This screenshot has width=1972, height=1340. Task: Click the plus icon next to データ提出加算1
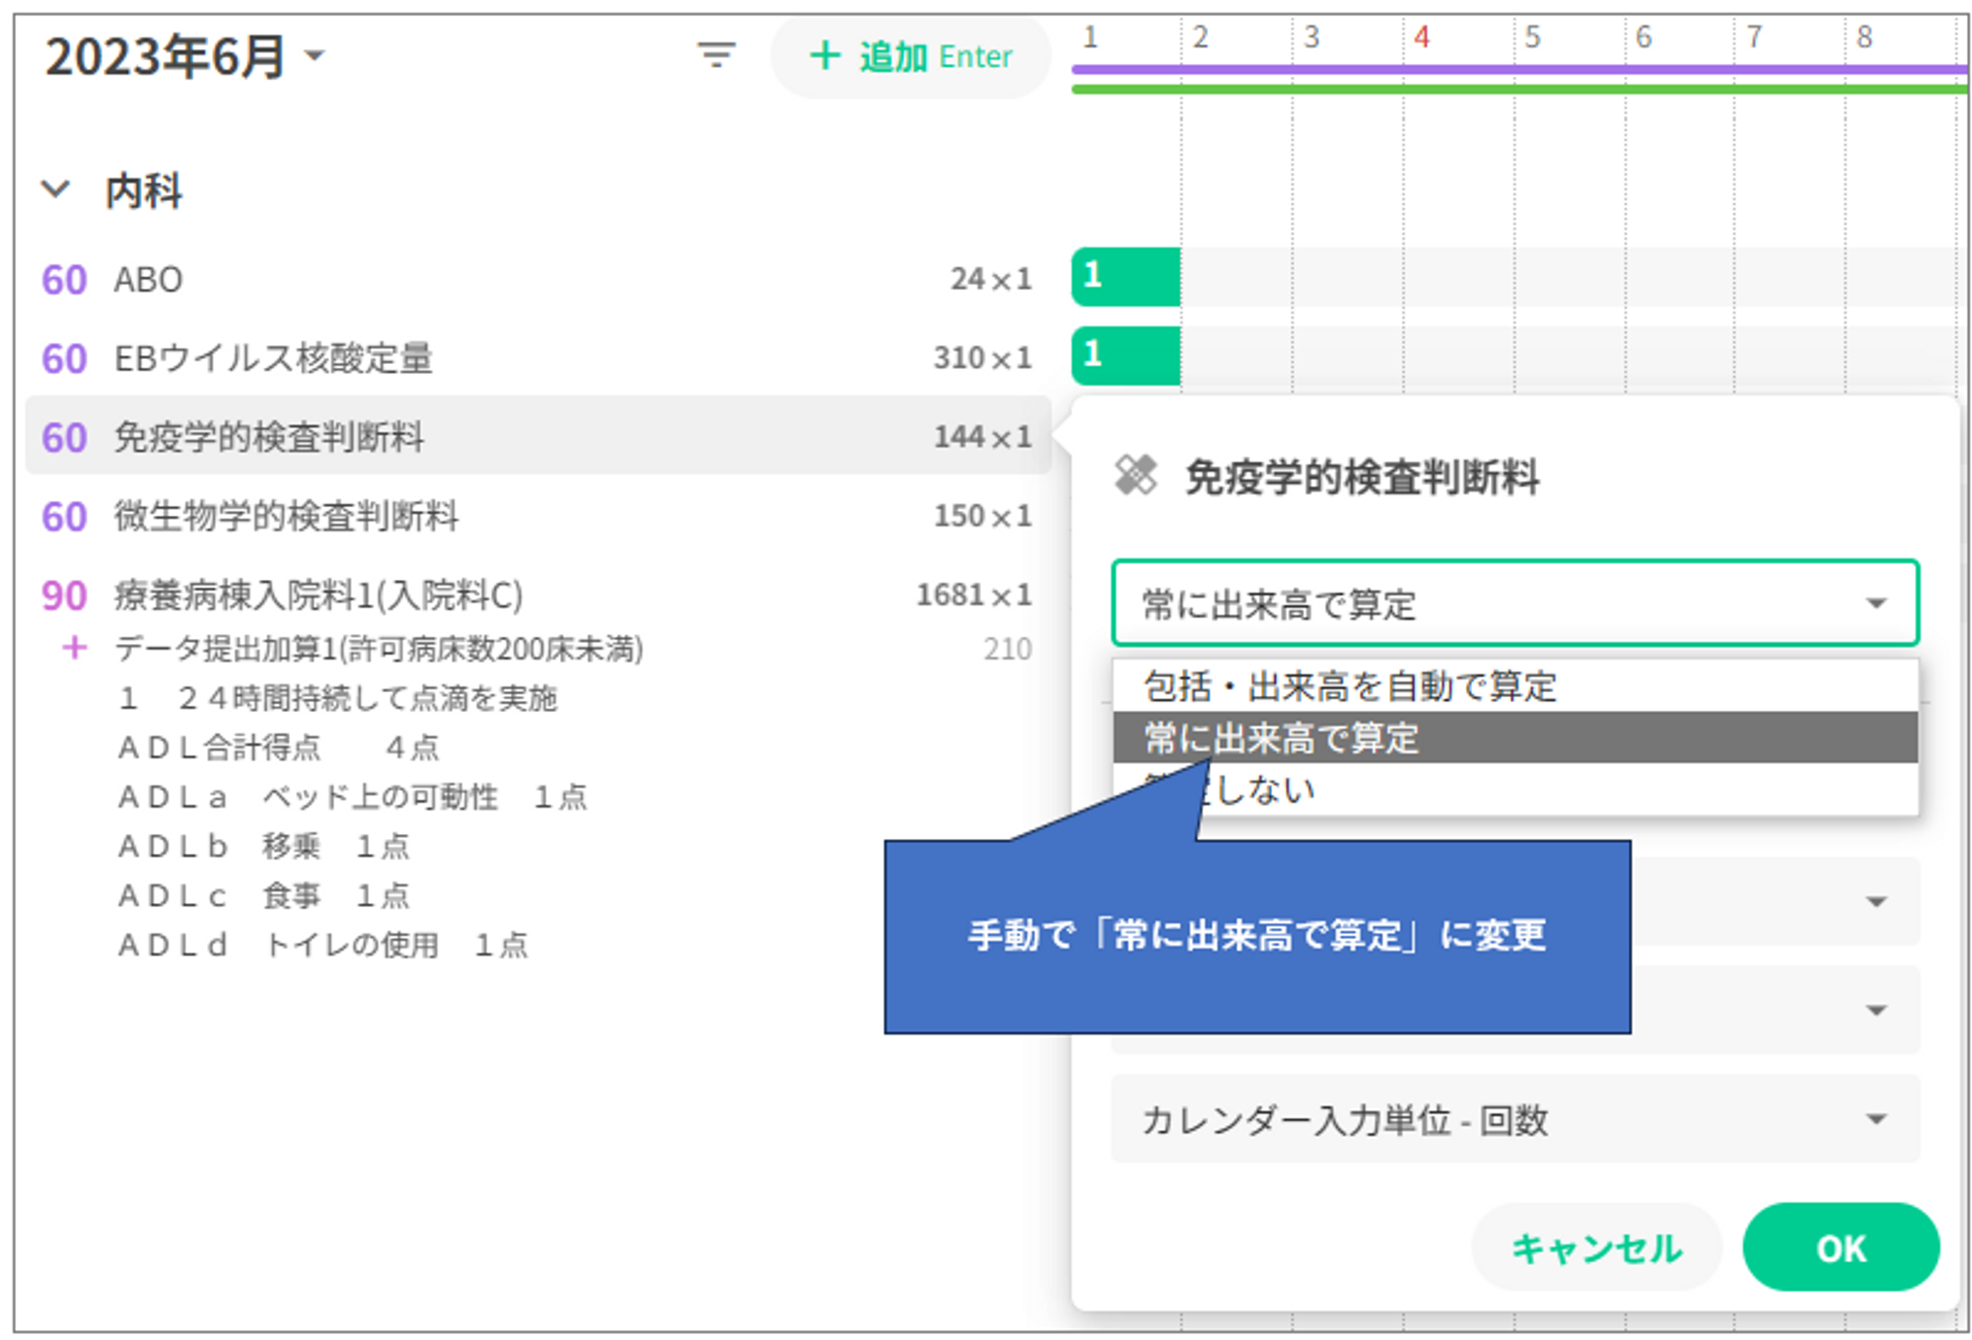74,648
